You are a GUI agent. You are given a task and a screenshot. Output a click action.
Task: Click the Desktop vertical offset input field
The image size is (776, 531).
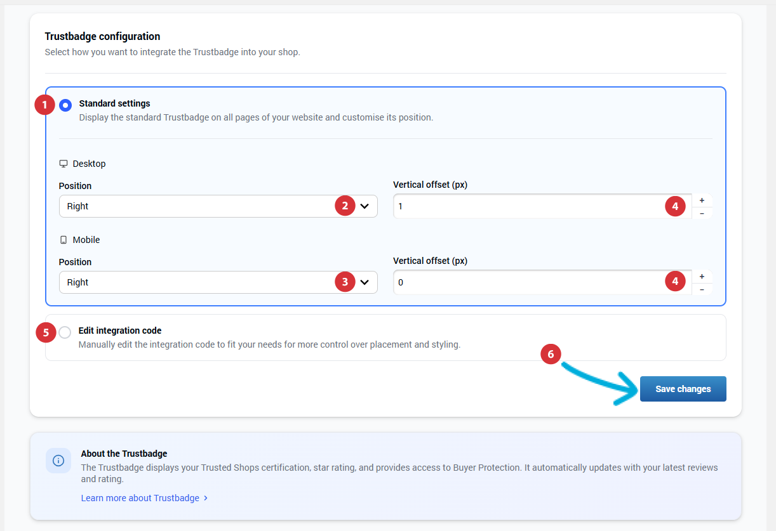coord(527,206)
